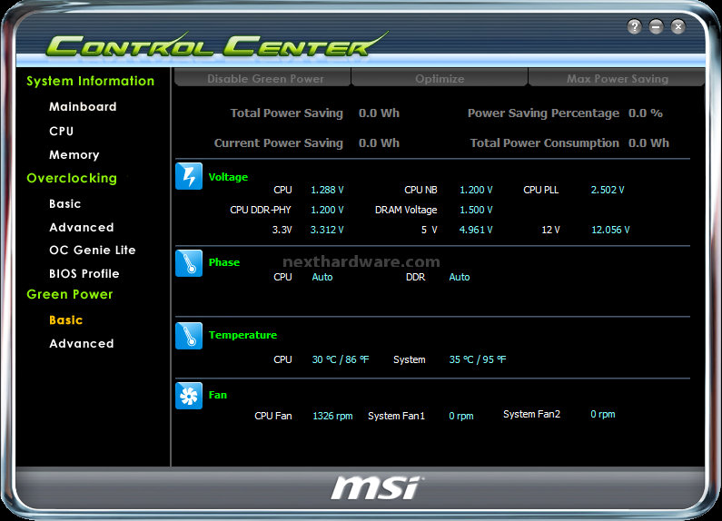Click the DDR phase Auto value

pyautogui.click(x=460, y=277)
